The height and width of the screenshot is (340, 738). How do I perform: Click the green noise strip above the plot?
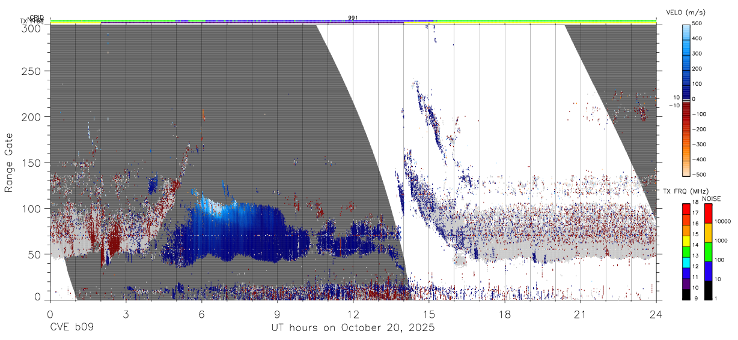point(353,22)
